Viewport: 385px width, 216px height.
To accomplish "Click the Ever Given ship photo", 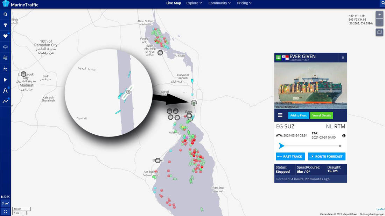I will (x=310, y=85).
